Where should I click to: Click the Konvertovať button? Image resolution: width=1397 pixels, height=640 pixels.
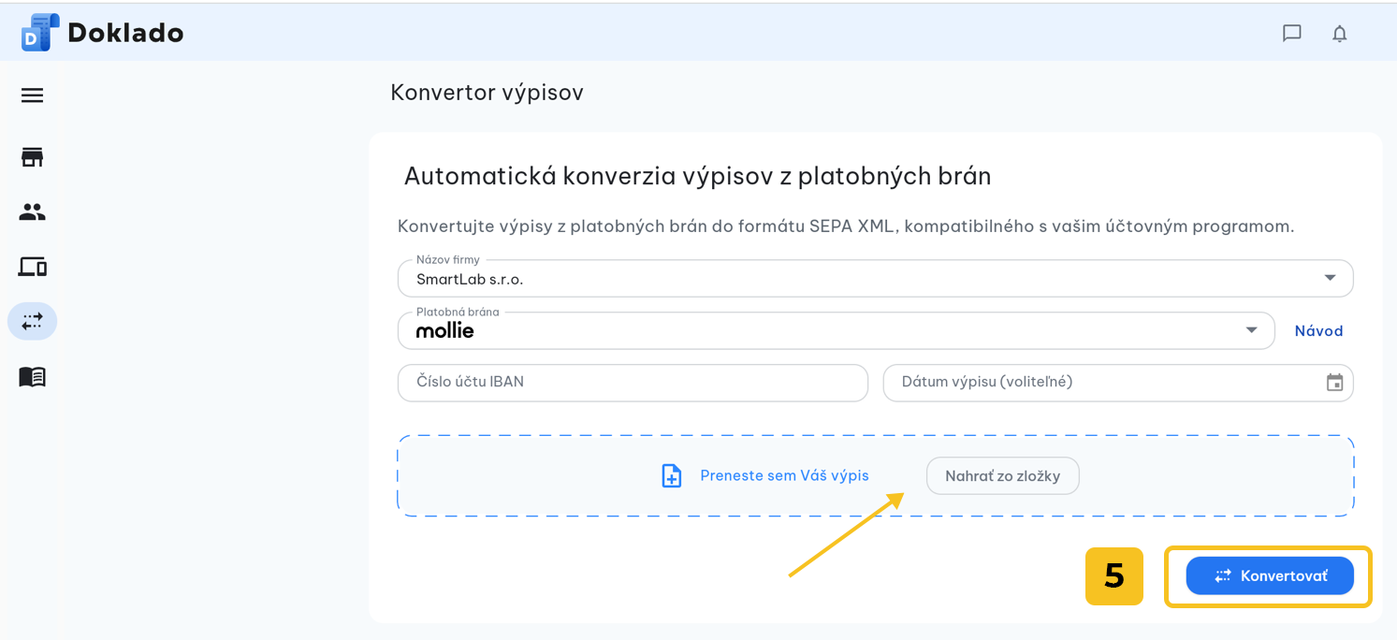point(1270,575)
